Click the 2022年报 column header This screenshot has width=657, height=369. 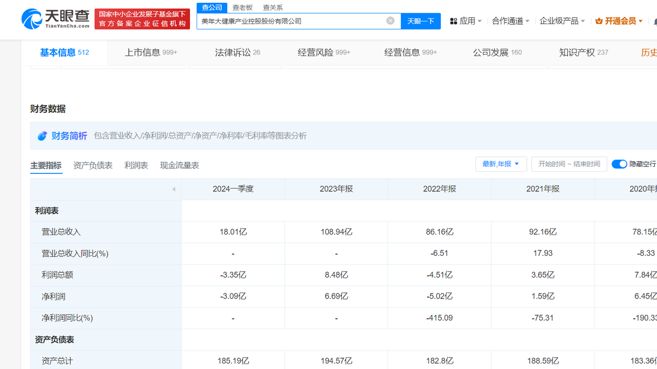[440, 189]
